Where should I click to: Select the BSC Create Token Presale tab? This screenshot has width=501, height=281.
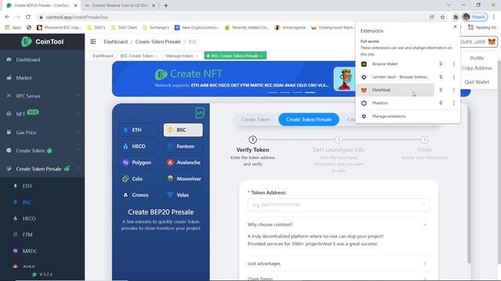coord(235,55)
